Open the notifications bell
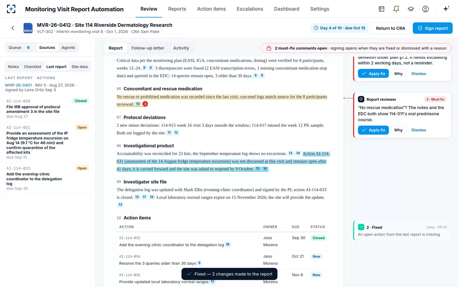459x287 pixels. (x=396, y=9)
